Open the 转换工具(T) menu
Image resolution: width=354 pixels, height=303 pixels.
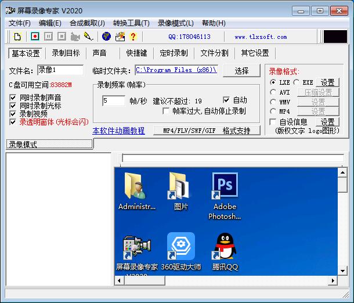coord(131,23)
